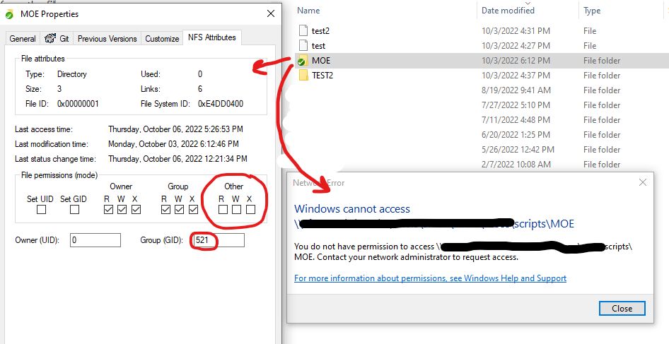Click the Close button in Network Error
Viewport: 669px width, 344px height.
(x=622, y=308)
